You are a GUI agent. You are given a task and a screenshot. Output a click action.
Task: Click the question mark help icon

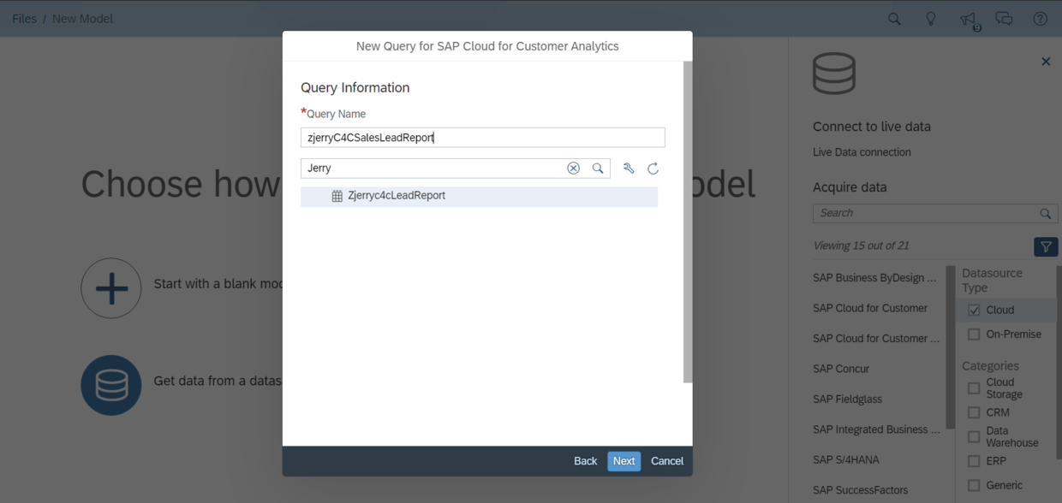click(x=1041, y=19)
